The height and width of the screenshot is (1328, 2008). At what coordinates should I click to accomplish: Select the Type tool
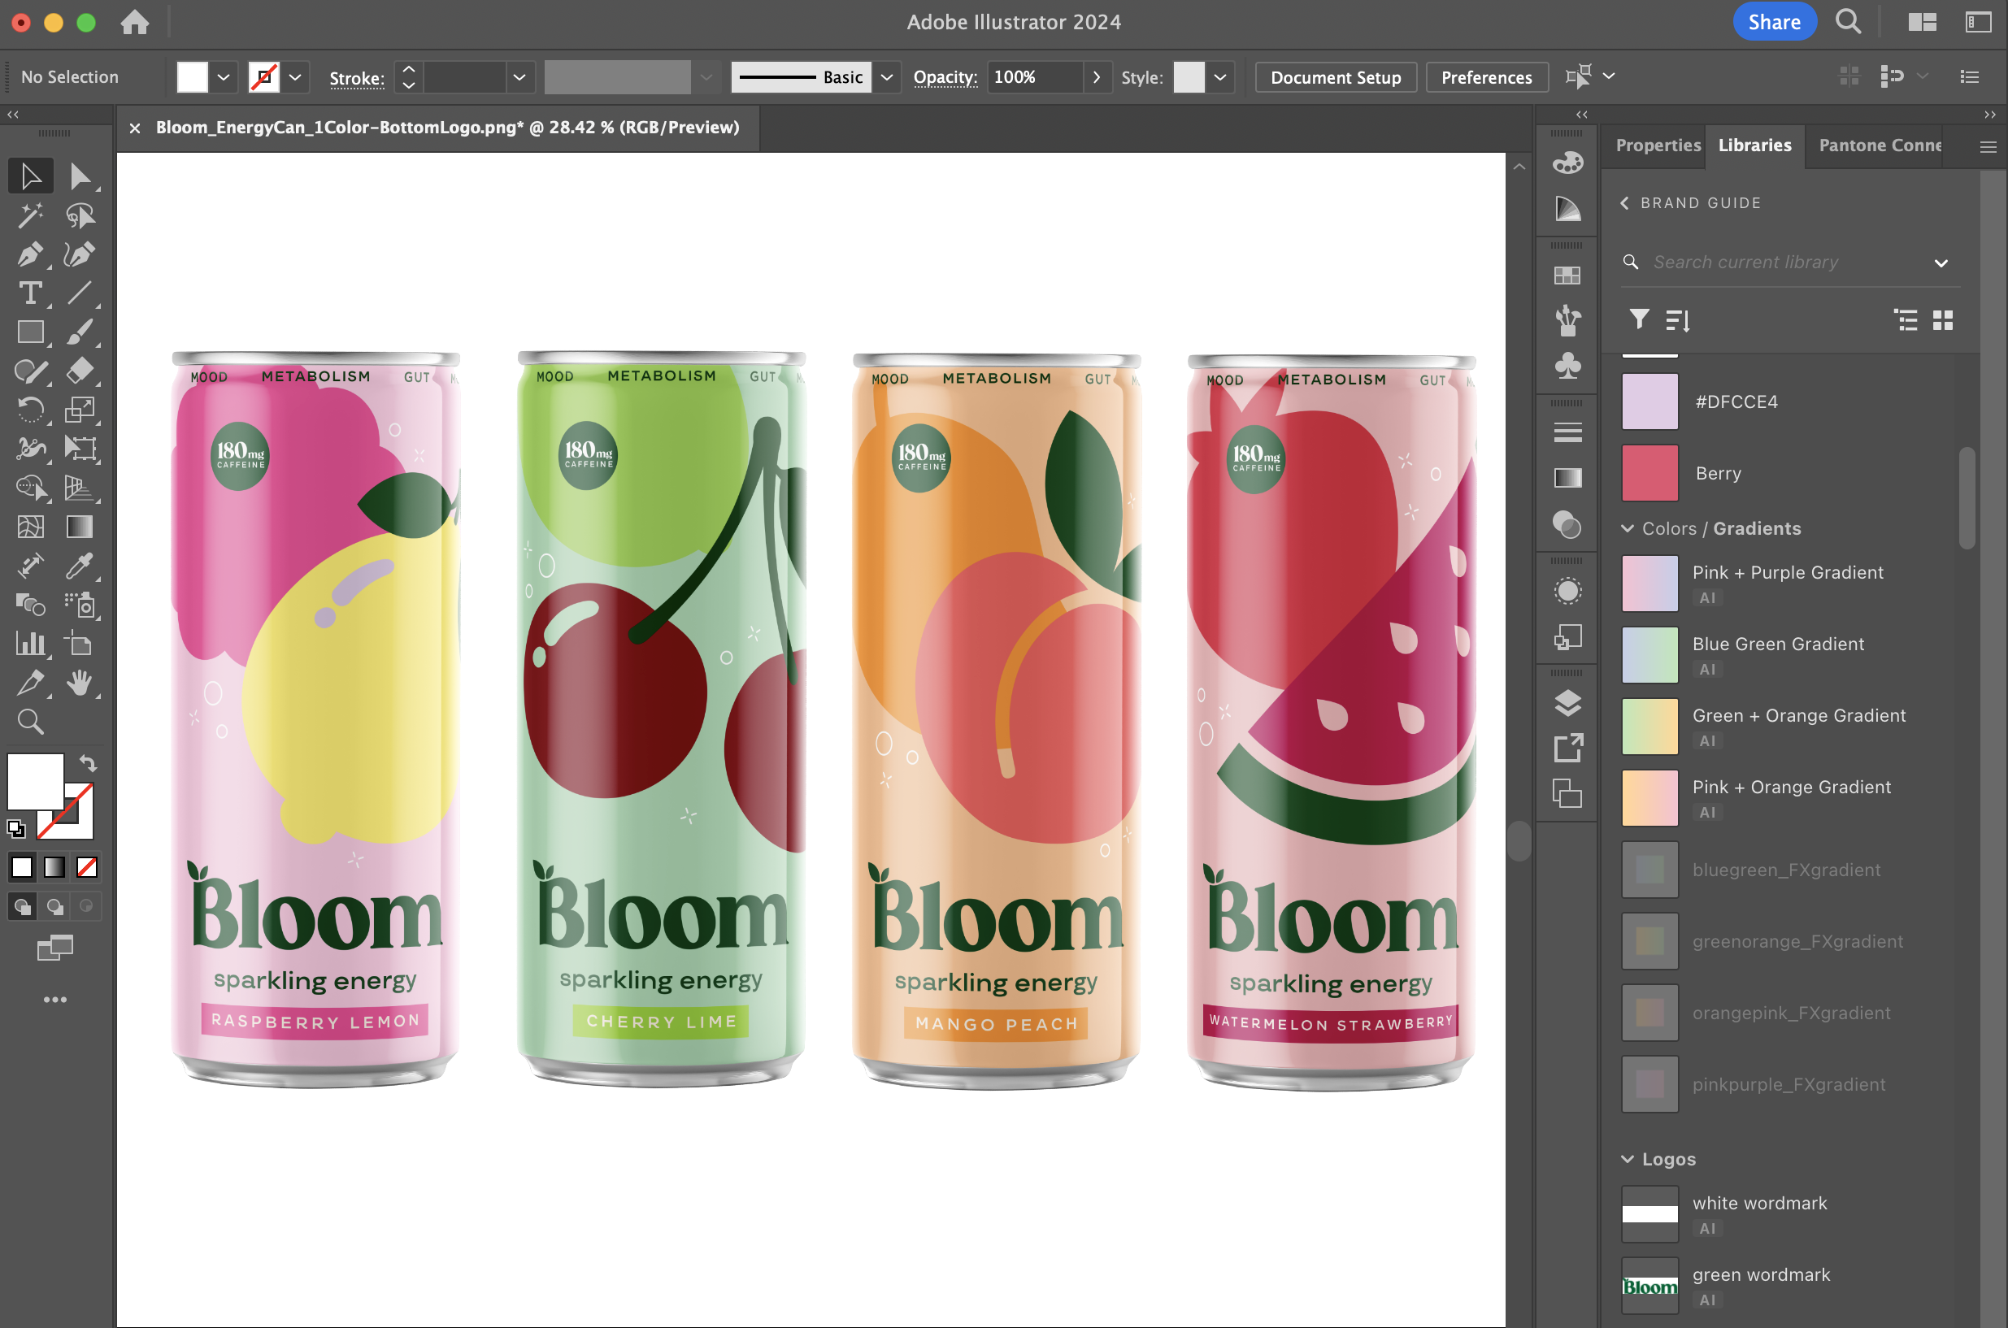(29, 294)
